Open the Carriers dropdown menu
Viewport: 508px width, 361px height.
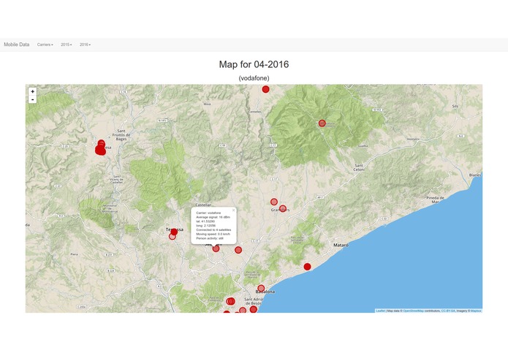[x=45, y=45]
